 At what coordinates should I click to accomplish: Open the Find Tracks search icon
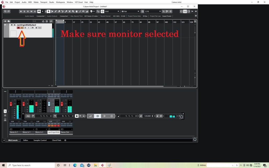51,21
